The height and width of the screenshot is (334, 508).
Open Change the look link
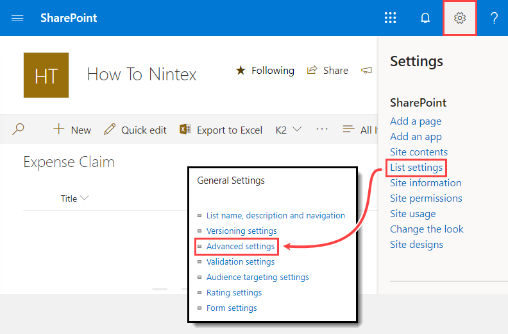(427, 229)
